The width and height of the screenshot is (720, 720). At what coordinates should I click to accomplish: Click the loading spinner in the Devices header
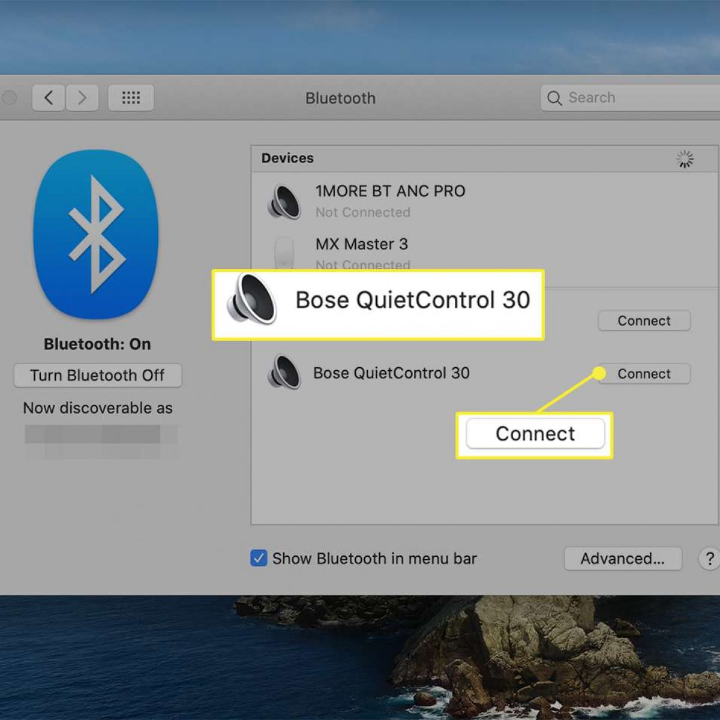[685, 159]
